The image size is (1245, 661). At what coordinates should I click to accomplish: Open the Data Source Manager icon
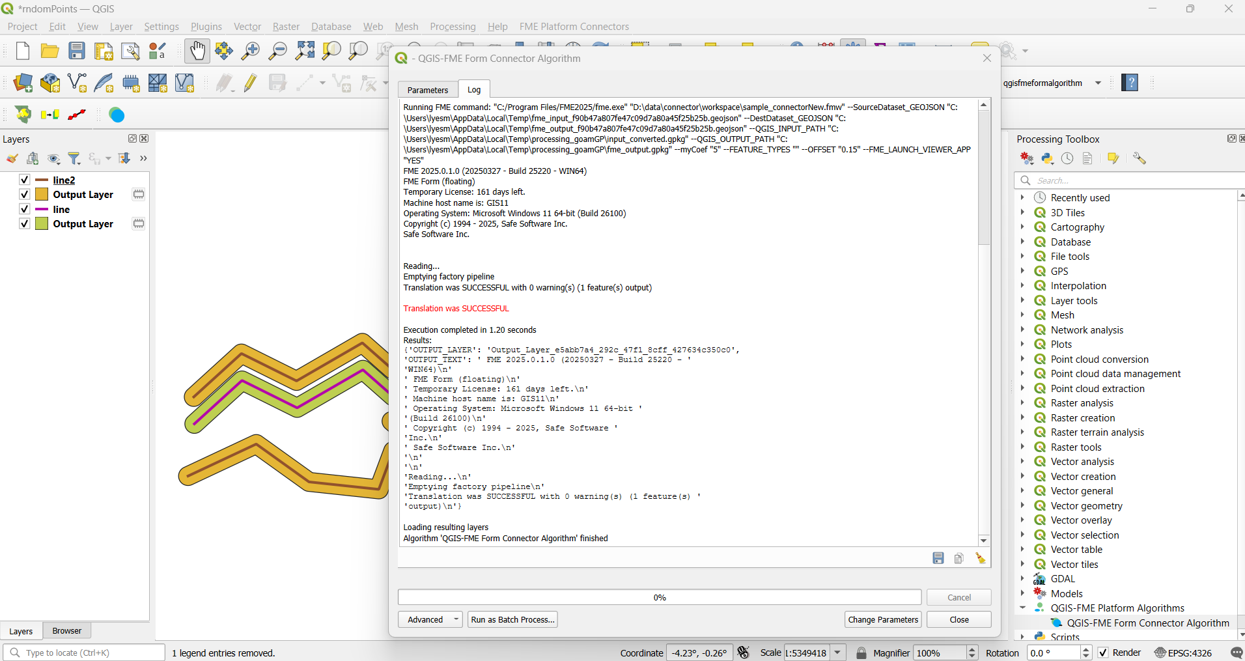pyautogui.click(x=23, y=83)
